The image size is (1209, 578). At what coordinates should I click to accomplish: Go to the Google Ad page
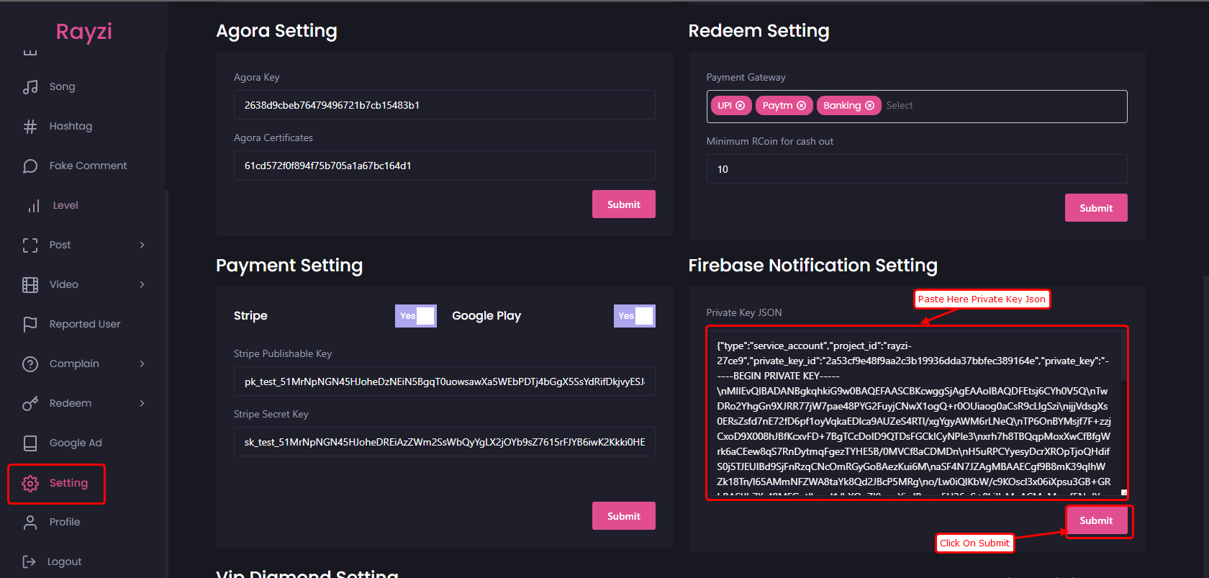[75, 443]
